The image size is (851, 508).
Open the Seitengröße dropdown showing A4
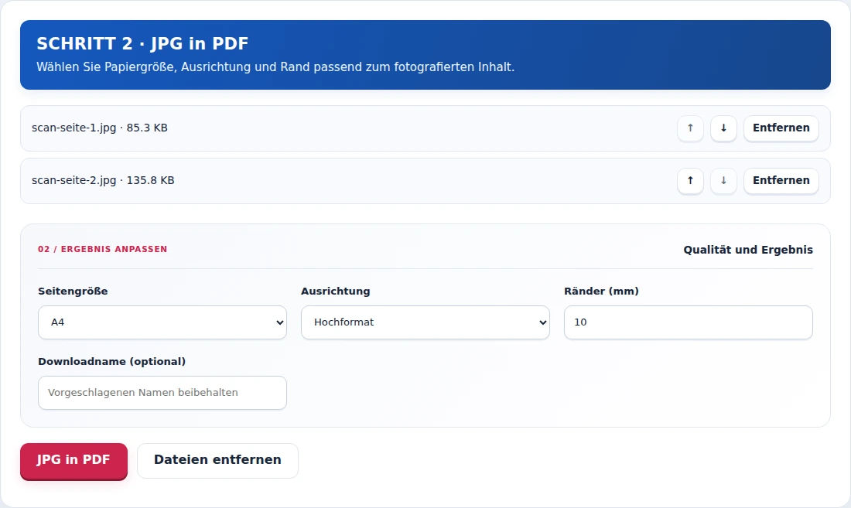tap(162, 322)
